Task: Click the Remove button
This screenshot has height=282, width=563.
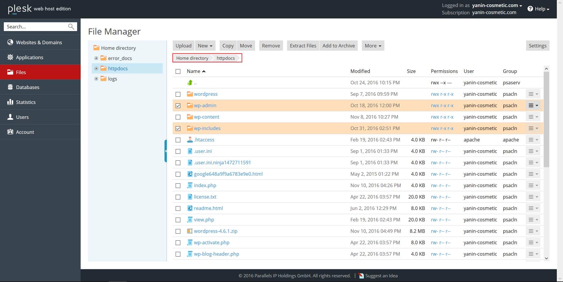Action: (271, 46)
